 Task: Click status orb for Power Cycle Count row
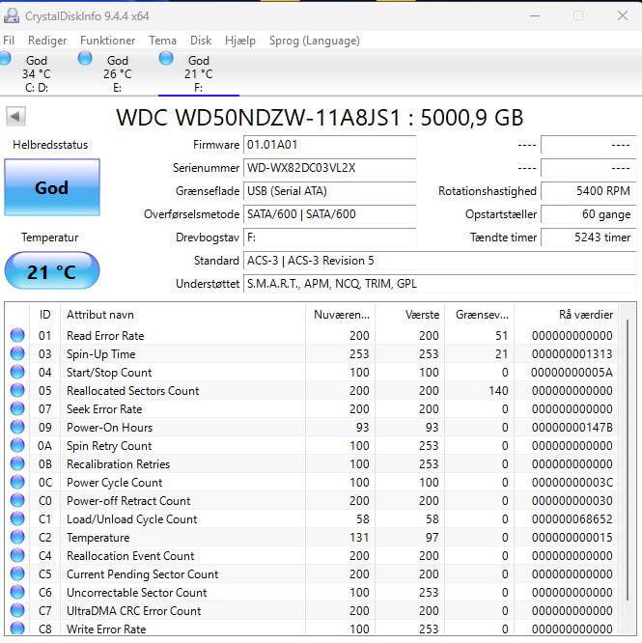tap(17, 482)
